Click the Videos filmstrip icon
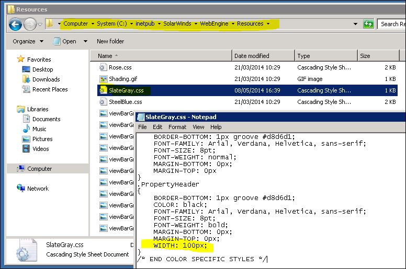The image size is (406, 269). pos(26,148)
